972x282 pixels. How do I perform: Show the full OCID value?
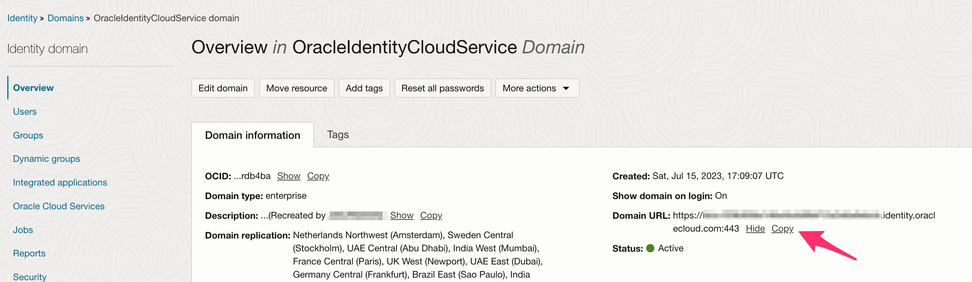point(288,176)
